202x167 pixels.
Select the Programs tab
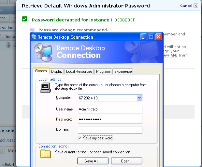[103, 71]
